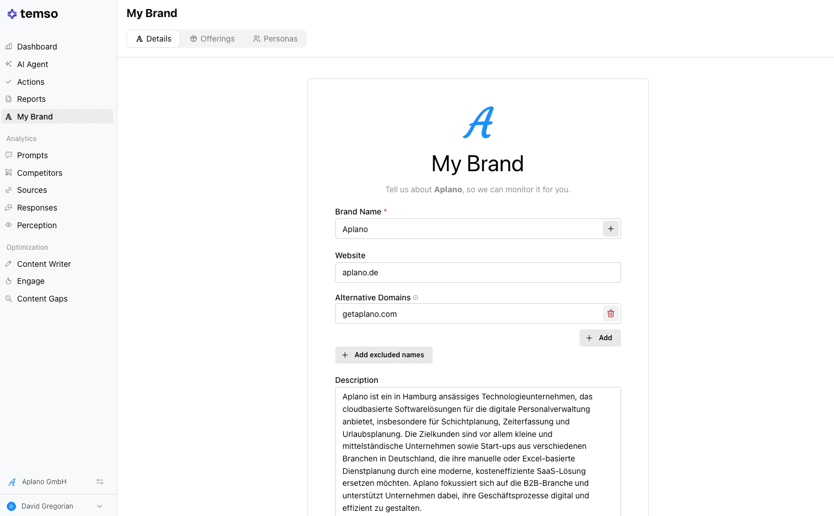The height and width of the screenshot is (516, 834).
Task: Expand the David Gregorian user menu
Action: (100, 506)
